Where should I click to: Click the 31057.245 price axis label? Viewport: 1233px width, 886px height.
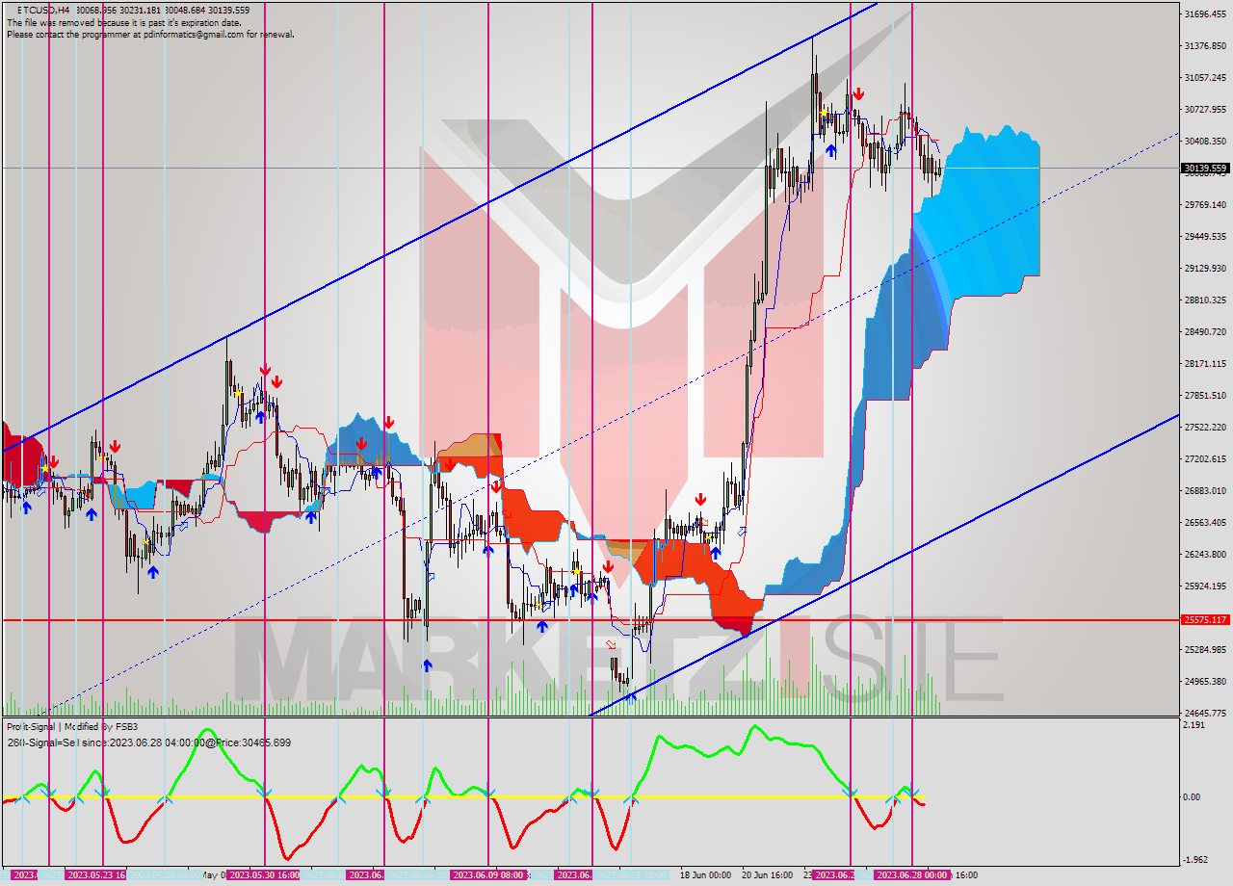[1205, 77]
